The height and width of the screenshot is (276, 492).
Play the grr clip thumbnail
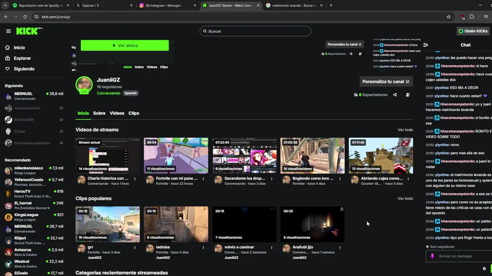[x=108, y=224]
